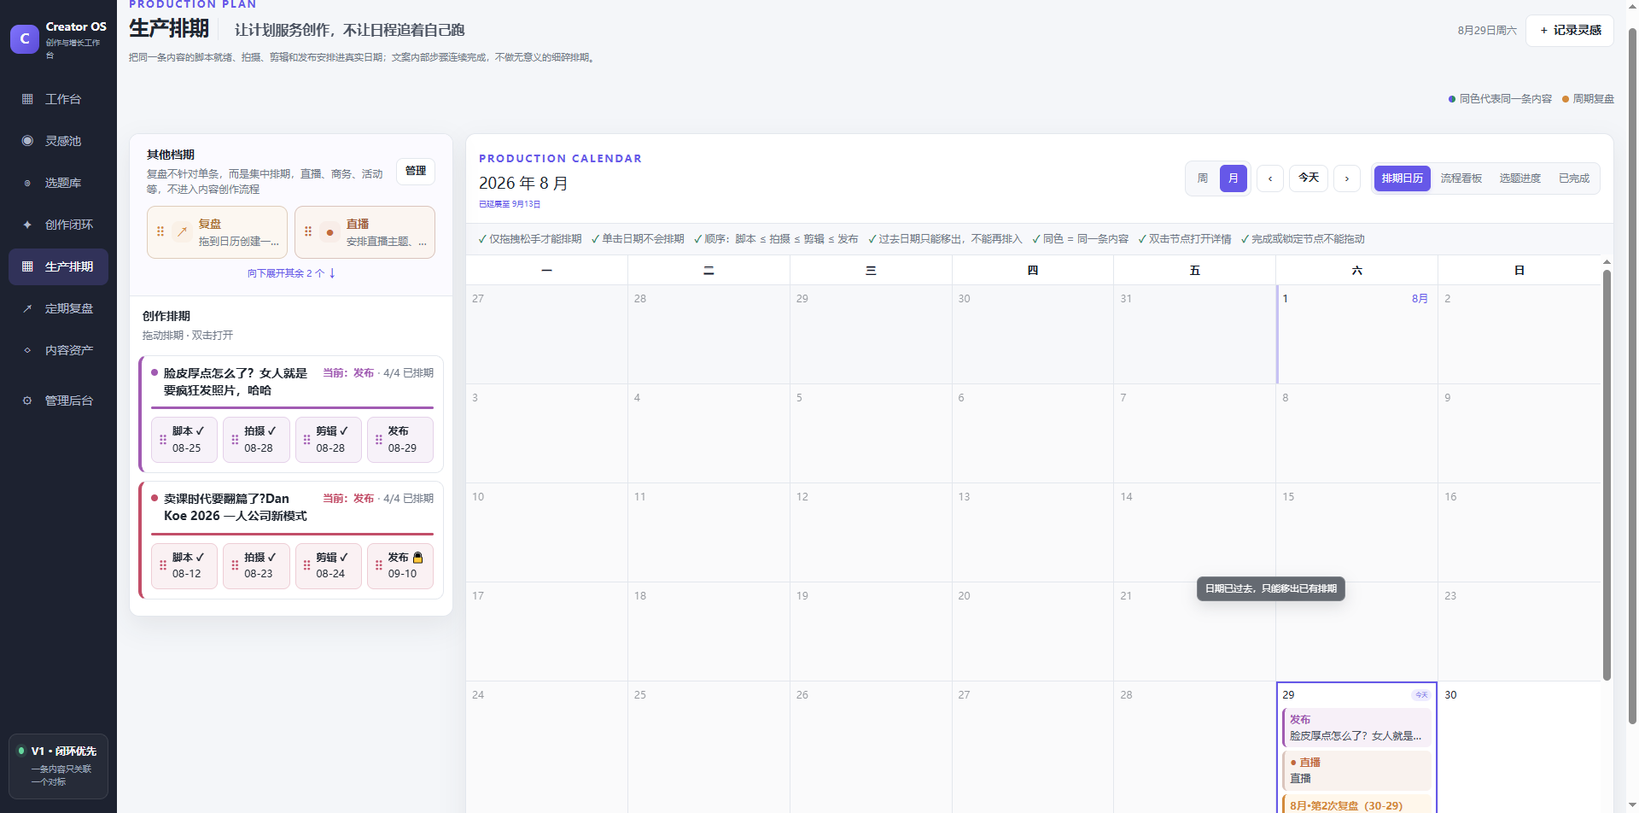
Task: Click the 管理 button
Action: tap(416, 171)
